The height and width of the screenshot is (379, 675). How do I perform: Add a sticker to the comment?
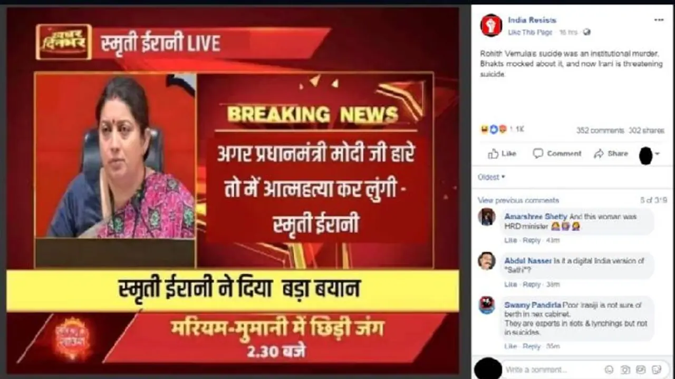(x=657, y=370)
